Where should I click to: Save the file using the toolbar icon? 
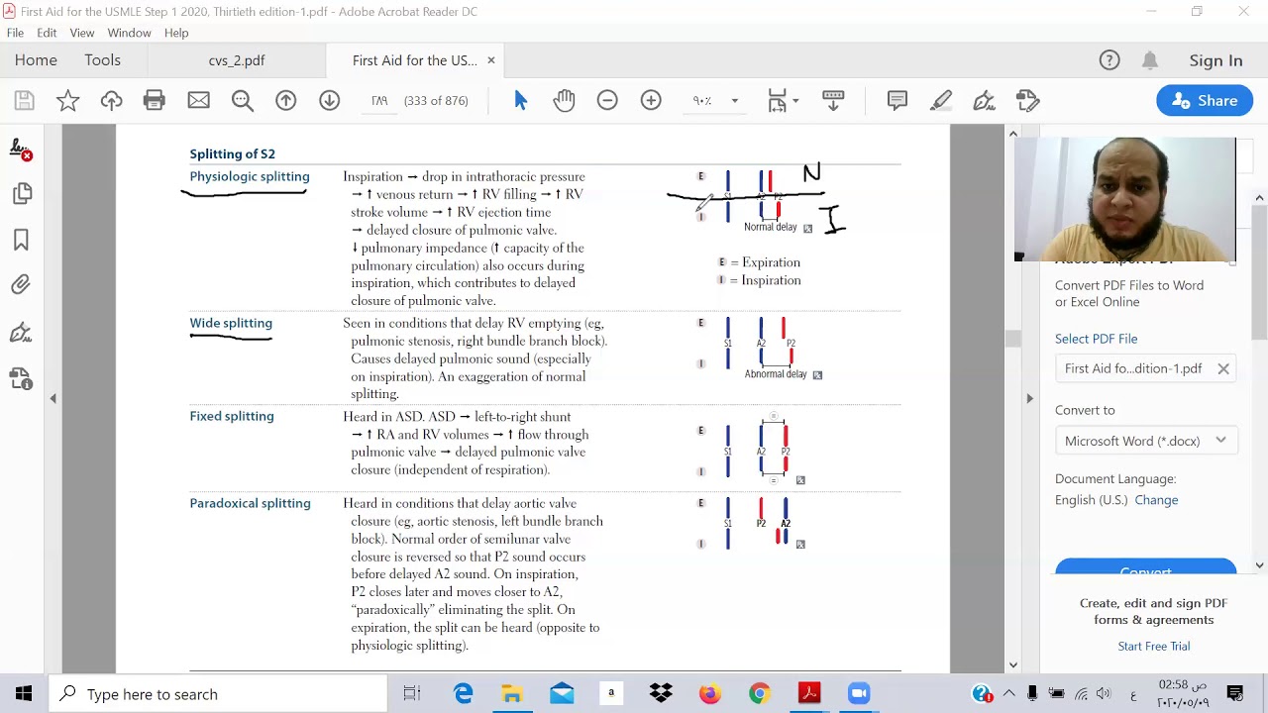point(24,100)
